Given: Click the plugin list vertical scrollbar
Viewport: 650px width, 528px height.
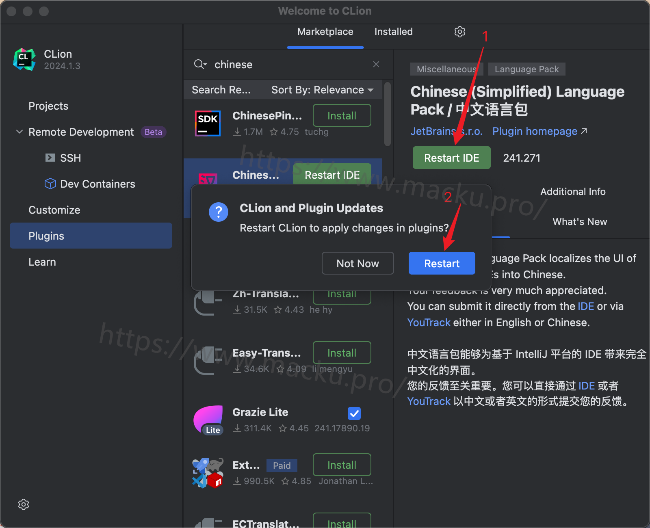Looking at the screenshot, I should (387, 115).
